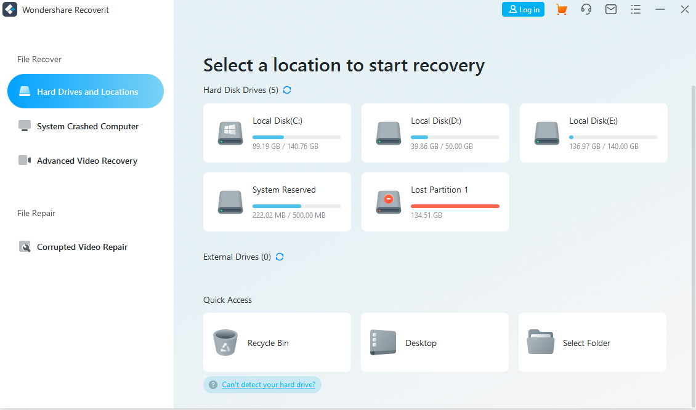Click the Lost Partition 1 red usage bar
Image resolution: width=696 pixels, height=410 pixels.
pyautogui.click(x=455, y=206)
